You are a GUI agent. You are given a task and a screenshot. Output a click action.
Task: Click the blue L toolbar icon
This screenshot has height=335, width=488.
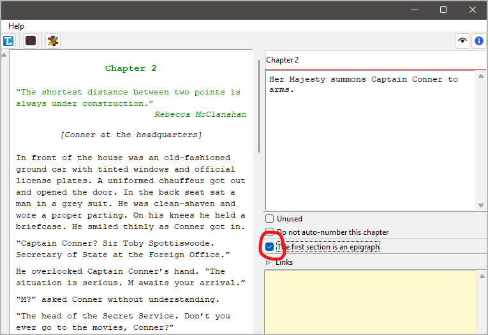[8, 41]
